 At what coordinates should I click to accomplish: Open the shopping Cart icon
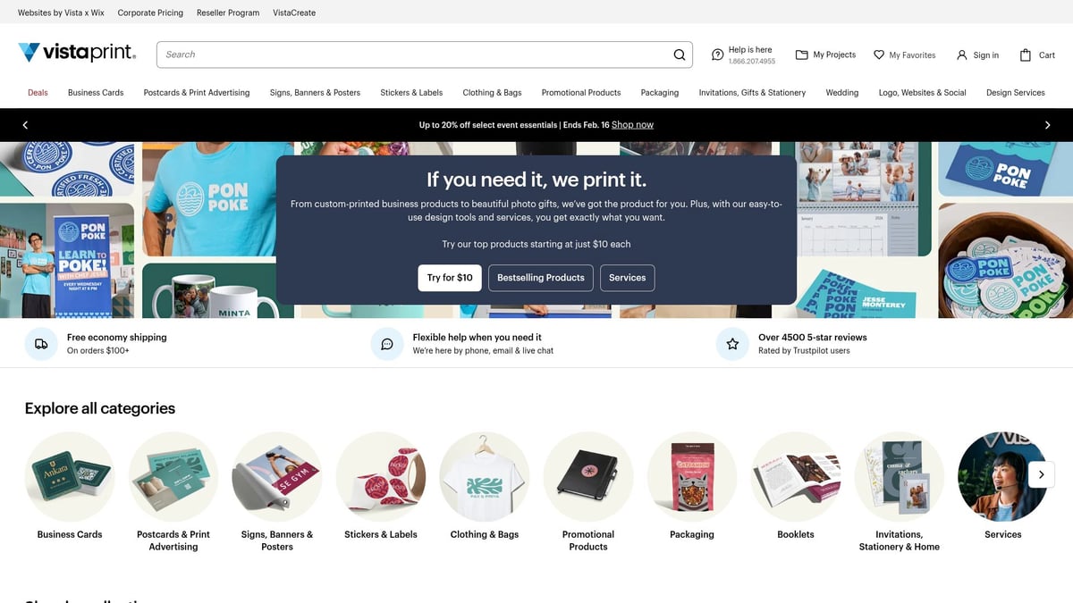click(1026, 54)
